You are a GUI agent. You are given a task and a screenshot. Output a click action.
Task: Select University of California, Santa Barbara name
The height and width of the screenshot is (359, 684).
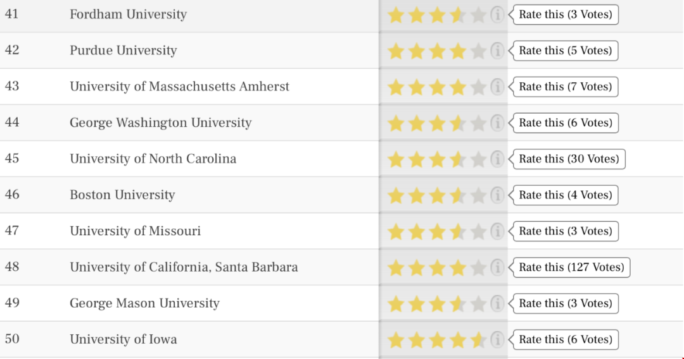(x=184, y=267)
